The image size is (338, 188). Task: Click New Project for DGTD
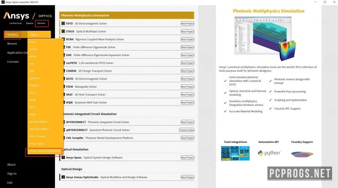(187, 79)
